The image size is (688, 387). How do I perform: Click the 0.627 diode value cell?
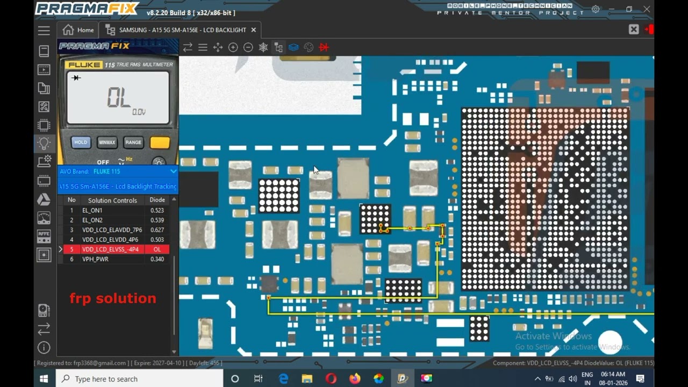click(157, 230)
